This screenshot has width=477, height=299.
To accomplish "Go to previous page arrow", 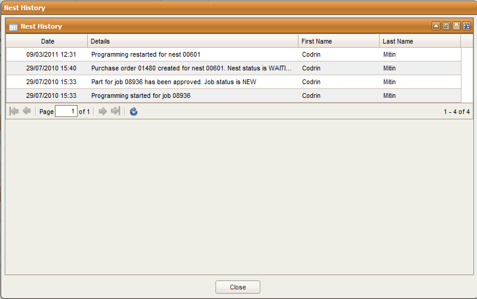I will (x=27, y=112).
